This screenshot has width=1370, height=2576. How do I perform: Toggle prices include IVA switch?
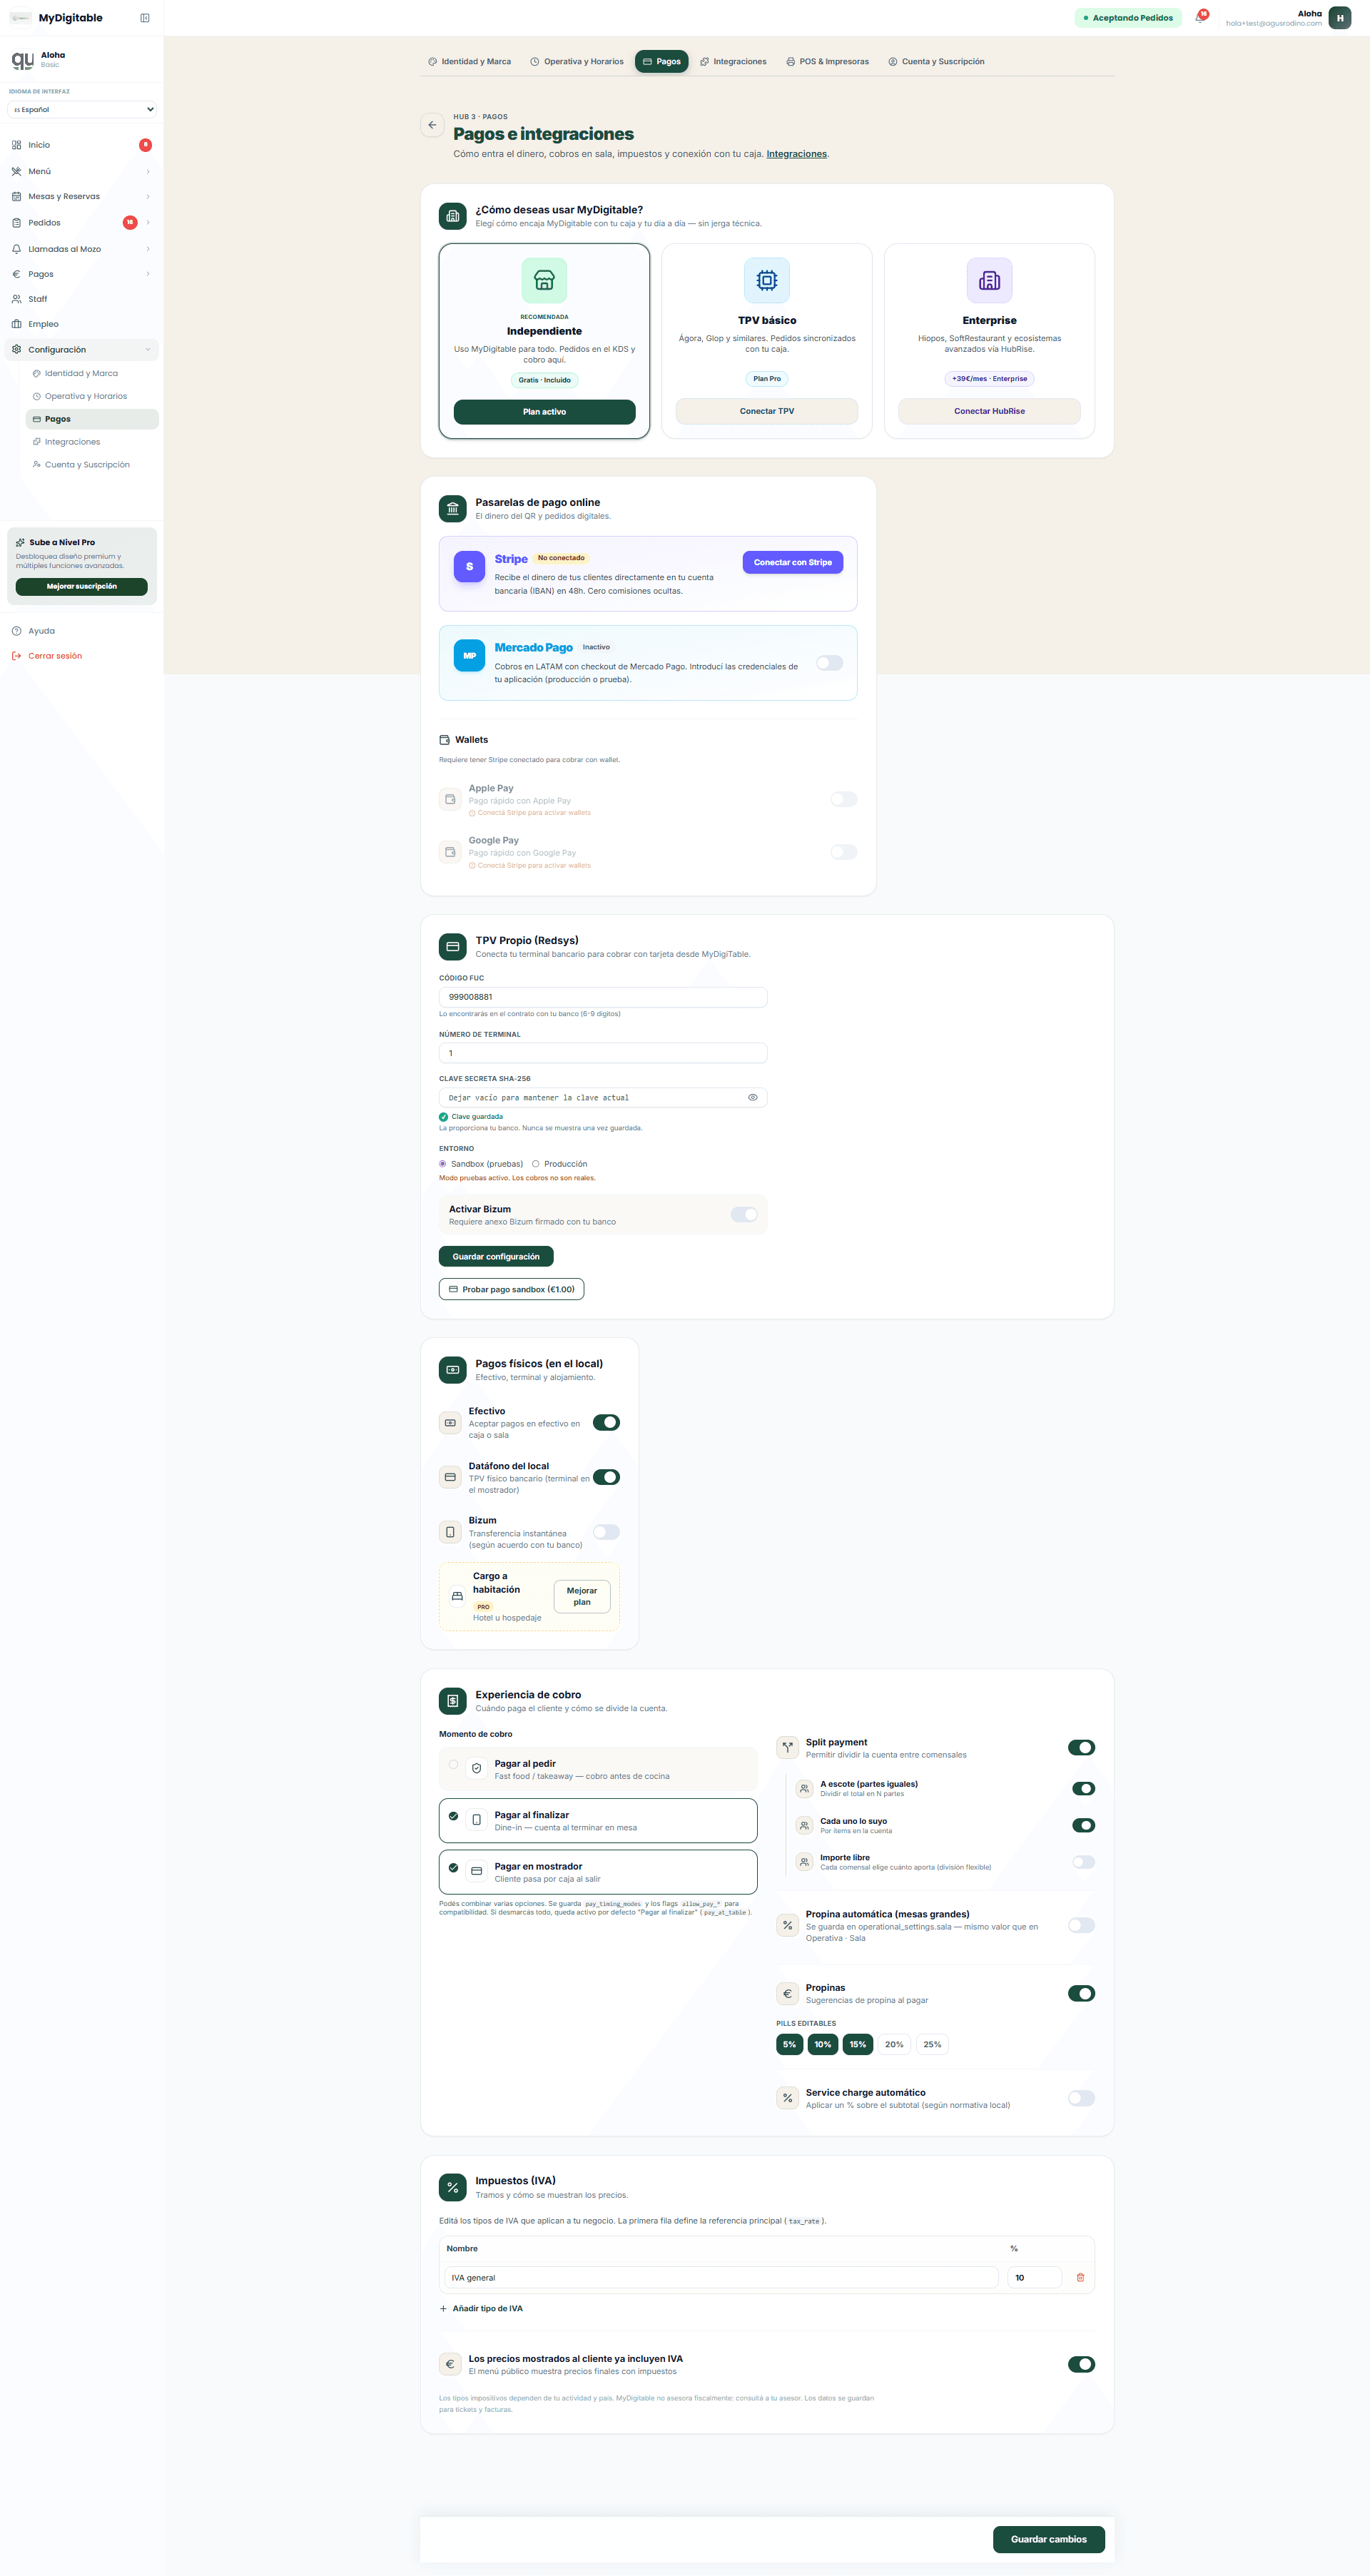click(x=1081, y=2364)
